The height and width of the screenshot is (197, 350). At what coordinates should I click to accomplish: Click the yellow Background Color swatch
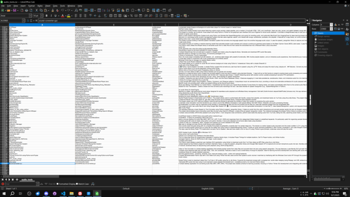tap(69, 16)
